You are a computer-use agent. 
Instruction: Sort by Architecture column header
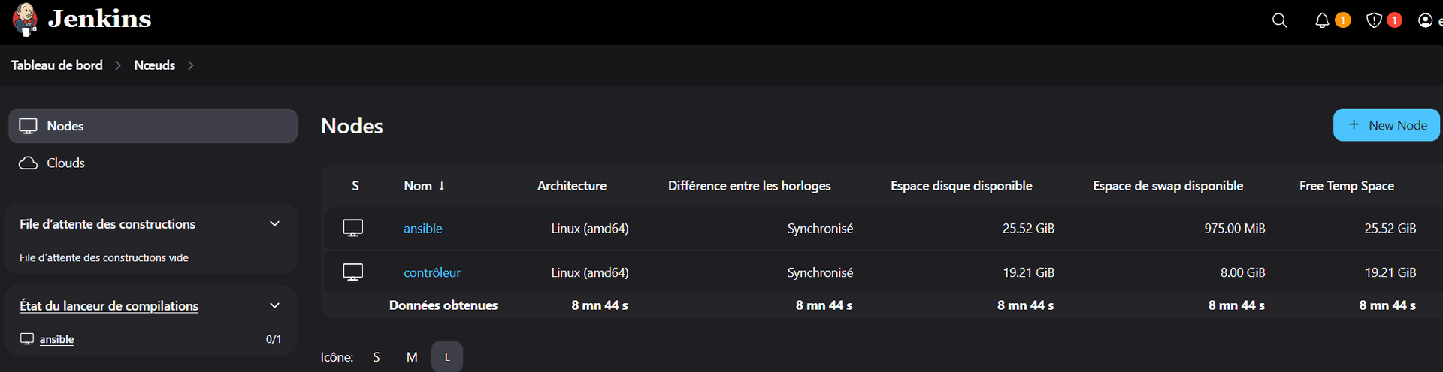click(x=571, y=186)
